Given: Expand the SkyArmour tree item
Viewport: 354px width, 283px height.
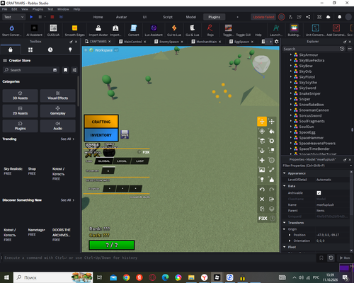Looking at the screenshot, I should click(291, 54).
